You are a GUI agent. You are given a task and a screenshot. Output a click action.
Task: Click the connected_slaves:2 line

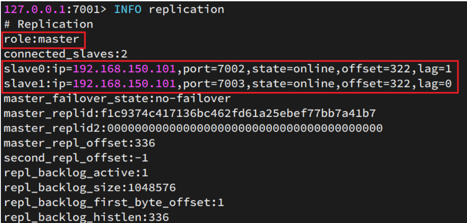[x=65, y=54]
